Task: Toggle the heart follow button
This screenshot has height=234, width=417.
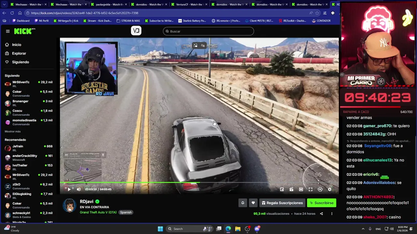Action: [x=253, y=203]
